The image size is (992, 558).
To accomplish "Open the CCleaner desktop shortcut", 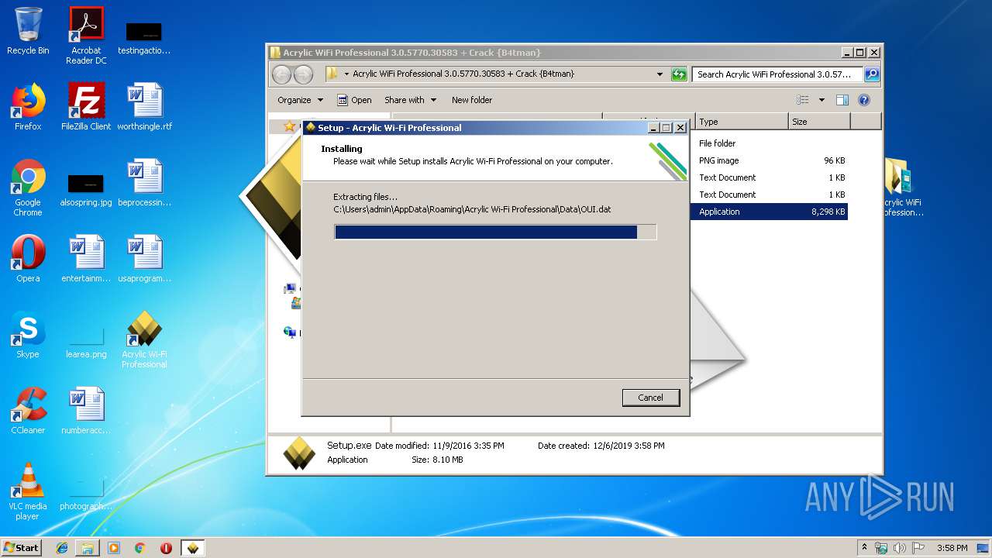I will tap(28, 411).
